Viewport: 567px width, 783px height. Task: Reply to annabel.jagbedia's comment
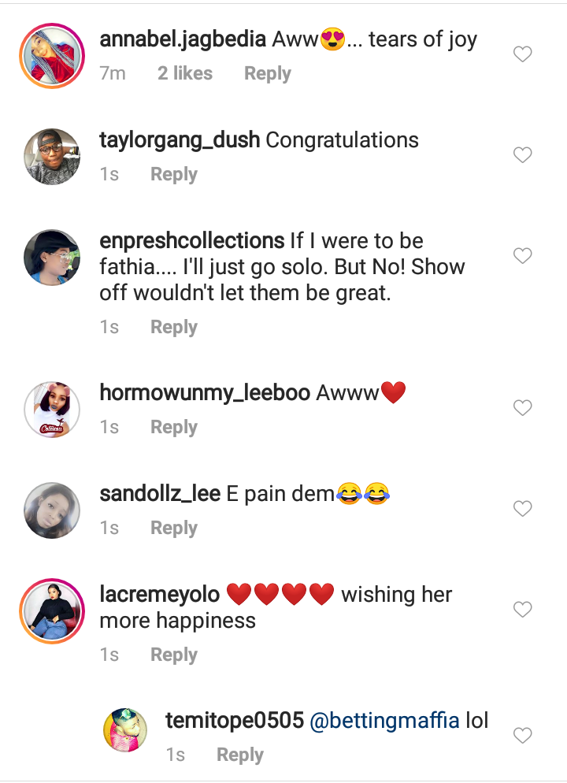(267, 74)
